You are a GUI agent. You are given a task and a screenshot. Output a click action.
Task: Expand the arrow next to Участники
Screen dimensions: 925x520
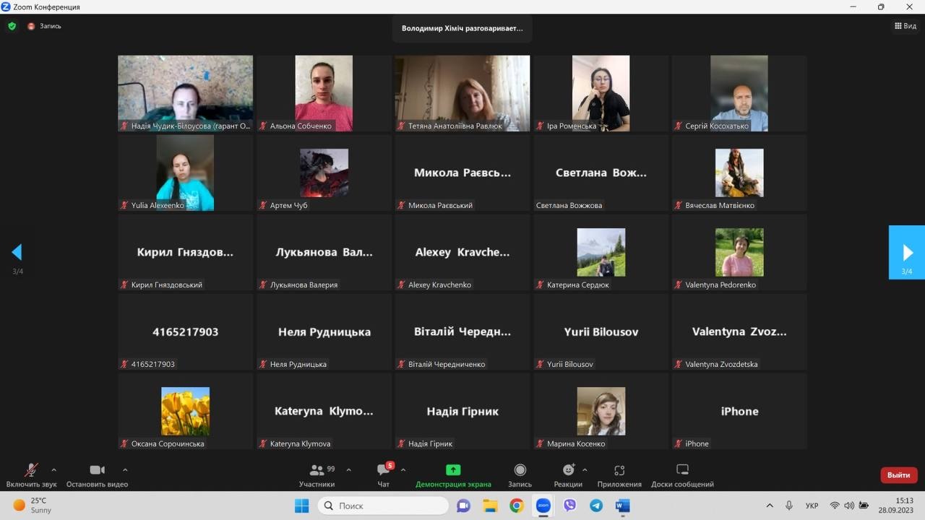[x=349, y=469]
